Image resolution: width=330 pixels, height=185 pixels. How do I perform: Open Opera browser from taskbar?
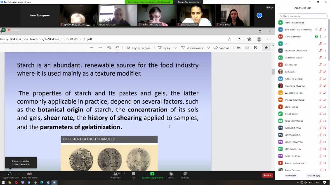pyautogui.click(x=16, y=183)
